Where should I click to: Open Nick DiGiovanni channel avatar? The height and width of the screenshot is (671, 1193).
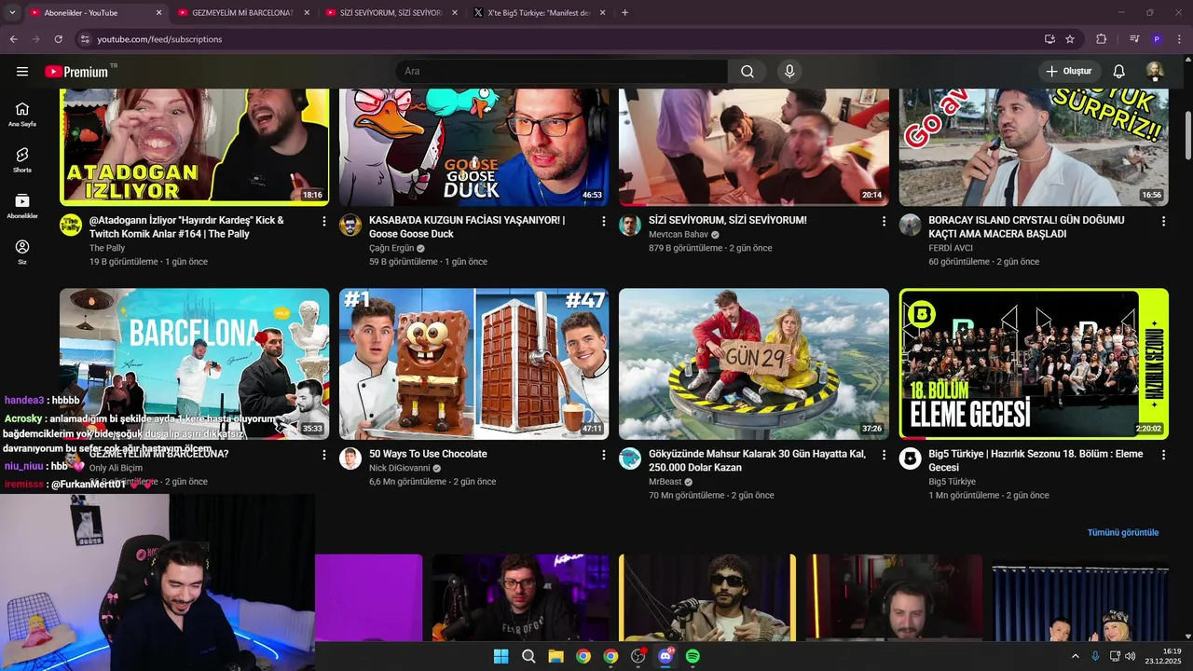click(350, 459)
